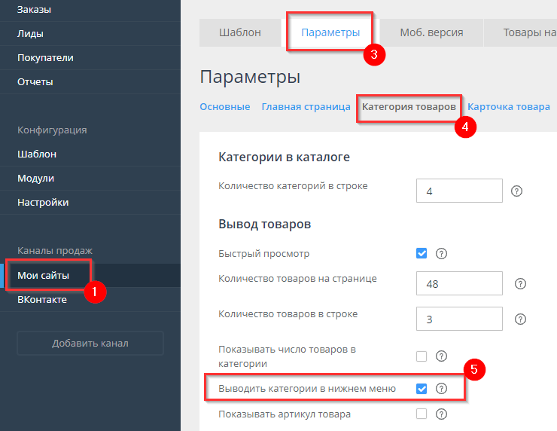This screenshot has height=431, width=557.
Task: Enable Показывать артикул товара checkbox
Action: [x=422, y=414]
